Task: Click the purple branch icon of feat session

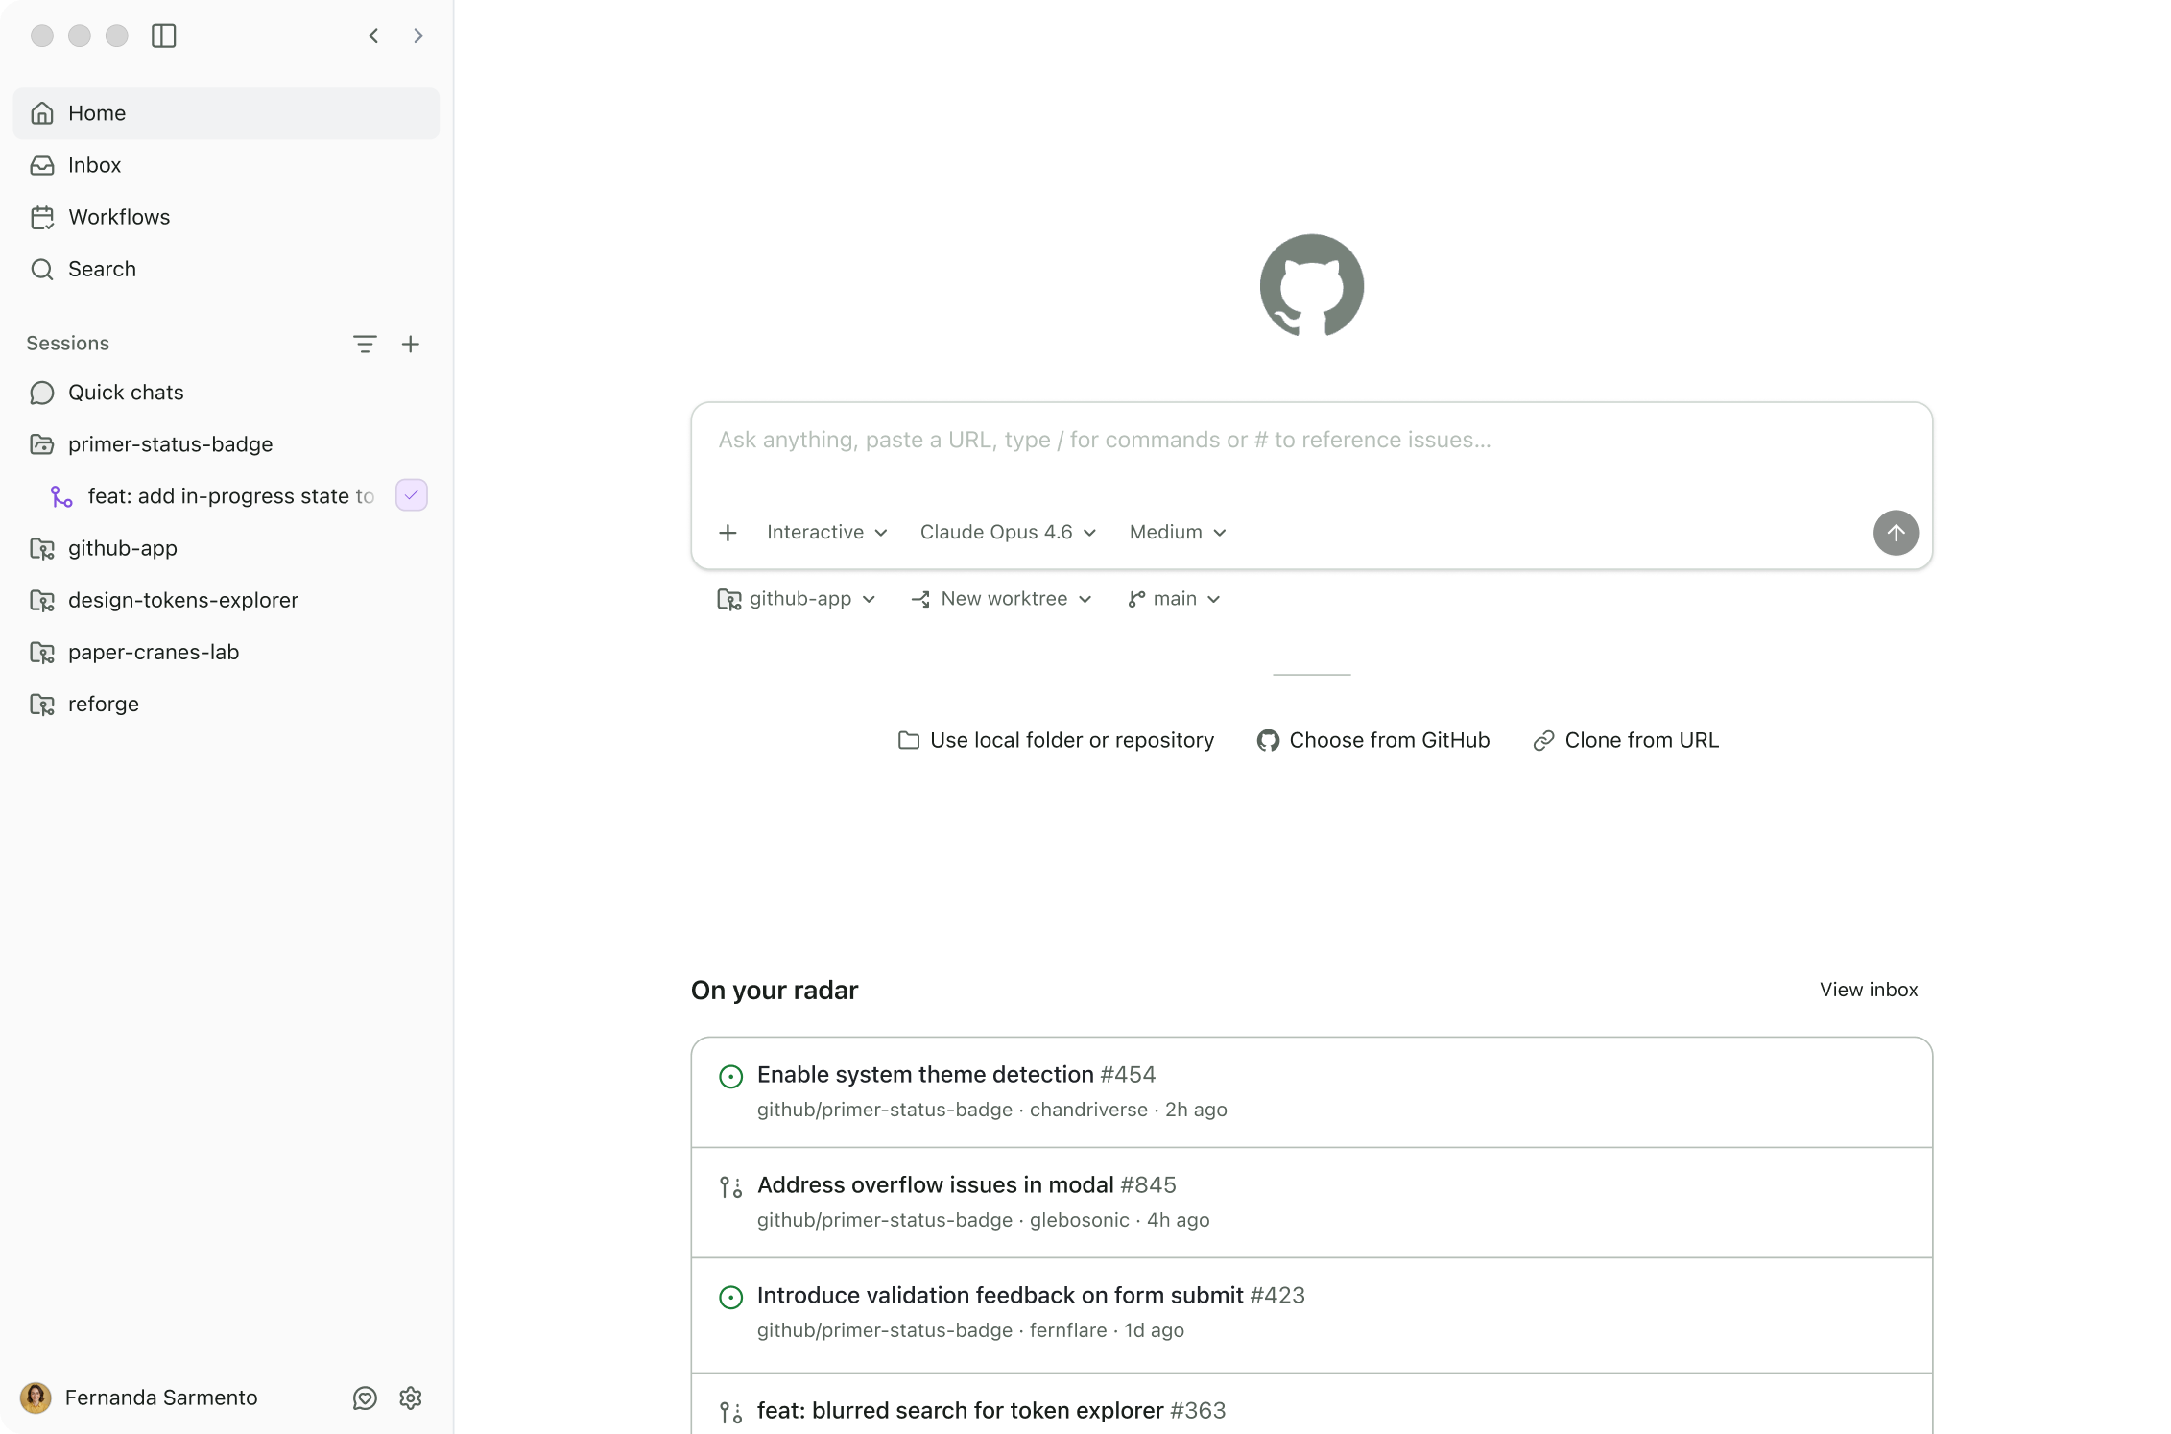Action: pyautogui.click(x=61, y=496)
